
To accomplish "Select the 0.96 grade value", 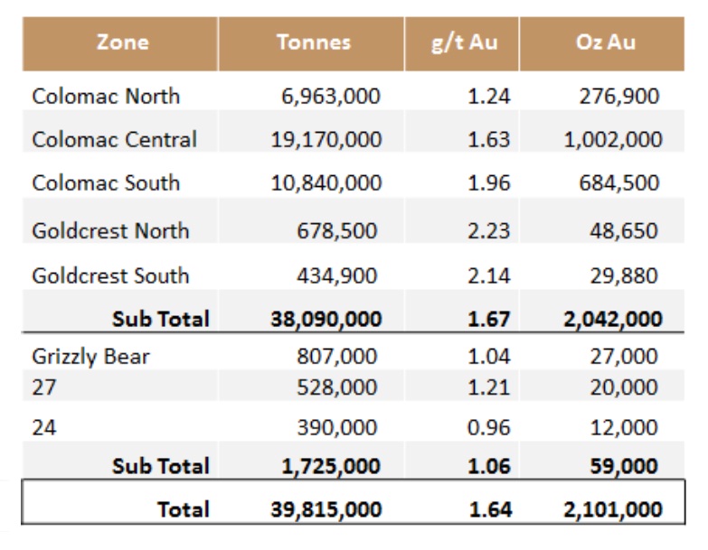I will pos(488,427).
